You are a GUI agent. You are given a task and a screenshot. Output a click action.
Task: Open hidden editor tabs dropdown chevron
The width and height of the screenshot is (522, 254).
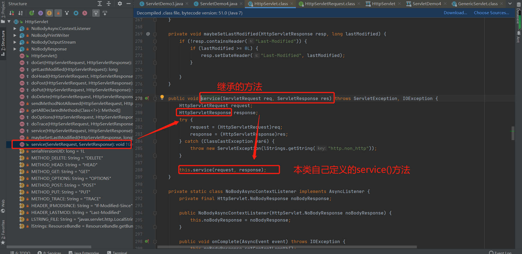510,4
